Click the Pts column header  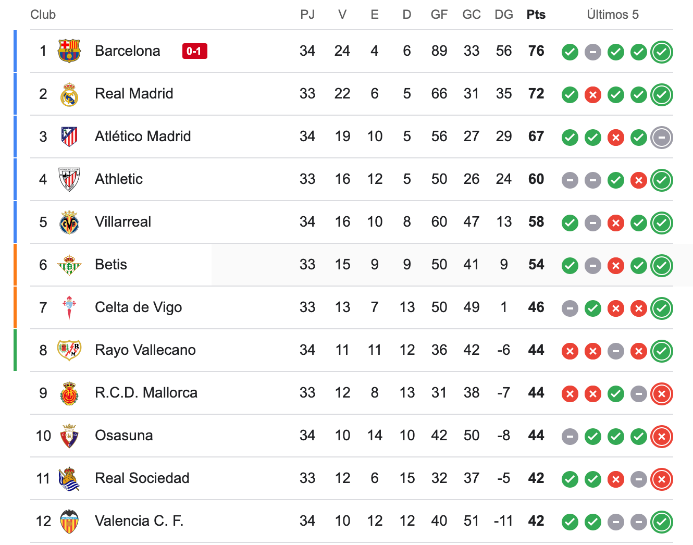point(536,15)
